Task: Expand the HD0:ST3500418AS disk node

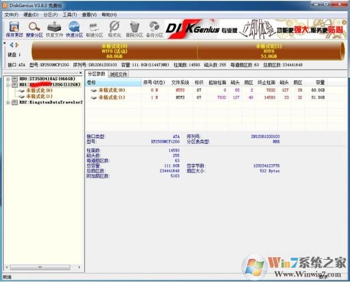Action: pos(8,79)
